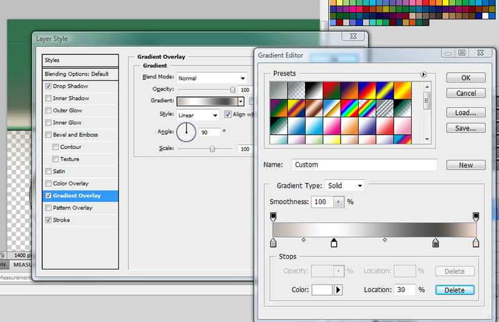The width and height of the screenshot is (499, 322).
Task: Select the copper gradient preset
Action: click(314, 108)
